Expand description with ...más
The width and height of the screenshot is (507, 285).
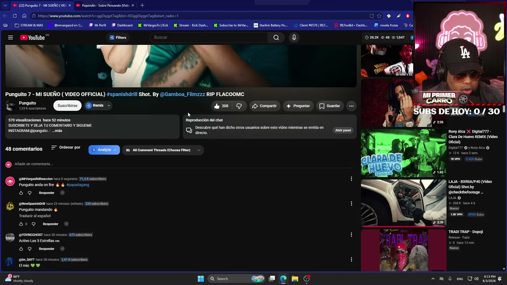point(57,131)
